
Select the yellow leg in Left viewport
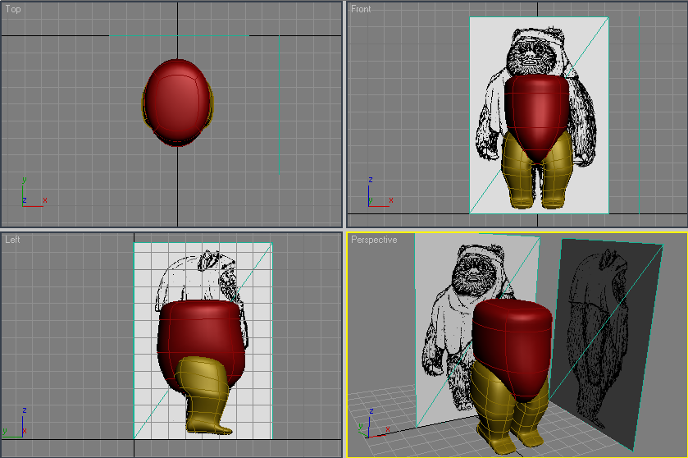(x=204, y=395)
